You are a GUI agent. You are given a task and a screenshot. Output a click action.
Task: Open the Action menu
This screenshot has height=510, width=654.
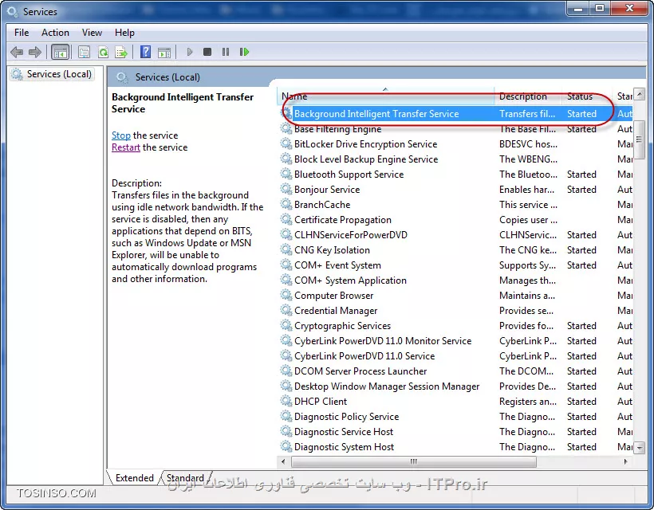[x=55, y=33]
